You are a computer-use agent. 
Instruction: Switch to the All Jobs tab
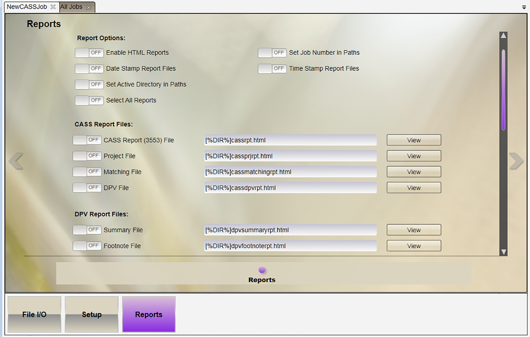coord(71,7)
